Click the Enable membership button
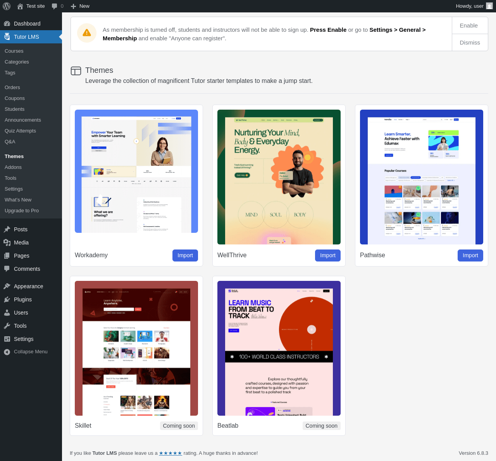Screen dimensions: 496x461 [470, 26]
